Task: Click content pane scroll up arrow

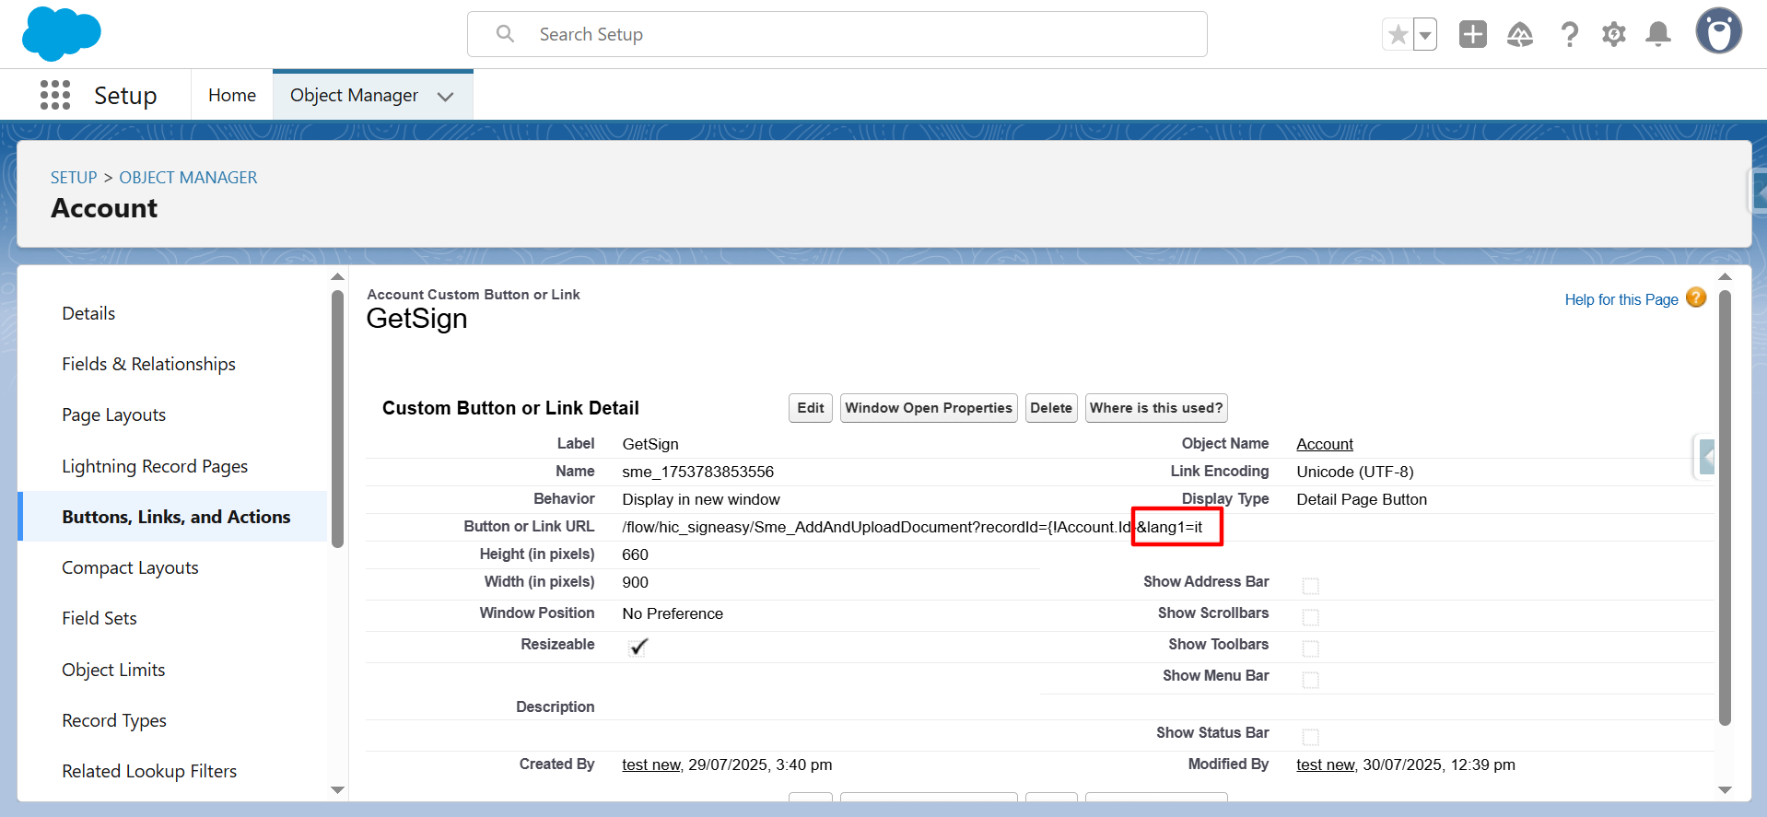Action: pyautogui.click(x=1725, y=276)
